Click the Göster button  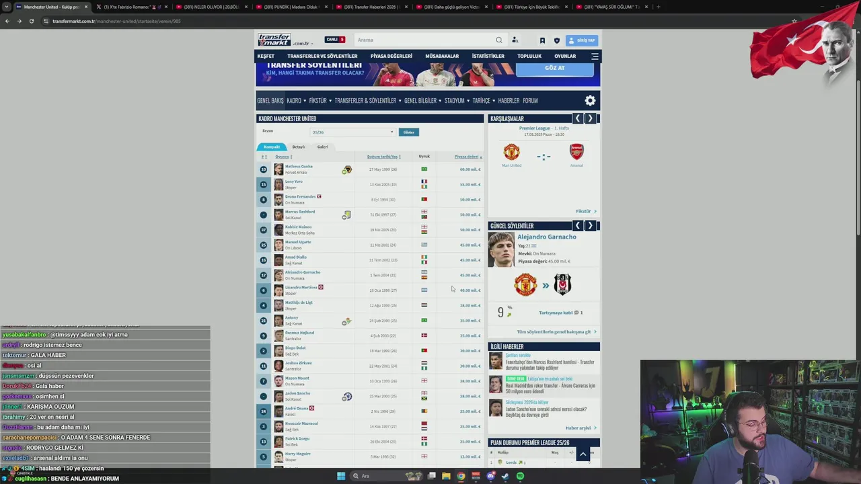409,132
